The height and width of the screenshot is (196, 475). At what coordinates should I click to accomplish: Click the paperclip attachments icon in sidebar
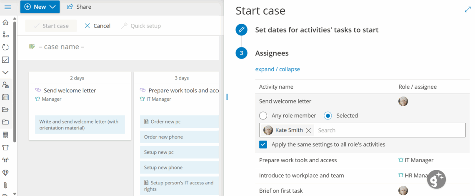point(5,185)
